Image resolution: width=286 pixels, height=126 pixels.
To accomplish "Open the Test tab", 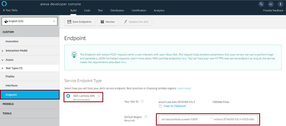I will point(100,11).
